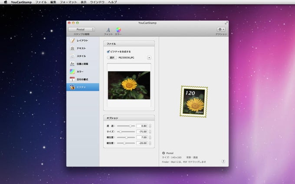Select the Text (テキスト) sidebar icon
295x184 pixels.
click(72, 48)
